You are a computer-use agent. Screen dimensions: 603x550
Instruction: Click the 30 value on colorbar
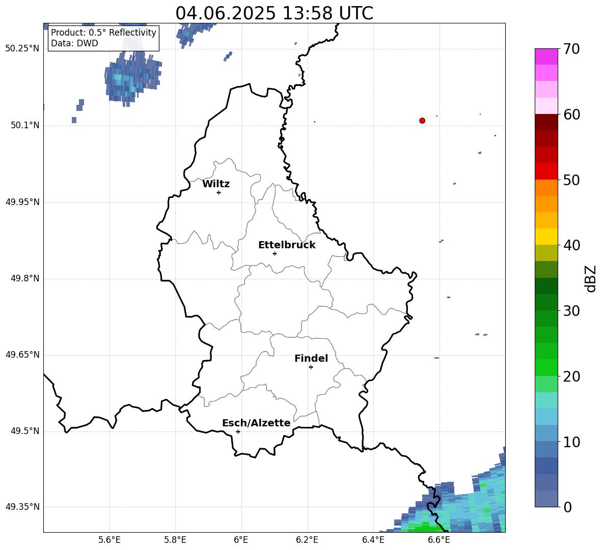[571, 311]
